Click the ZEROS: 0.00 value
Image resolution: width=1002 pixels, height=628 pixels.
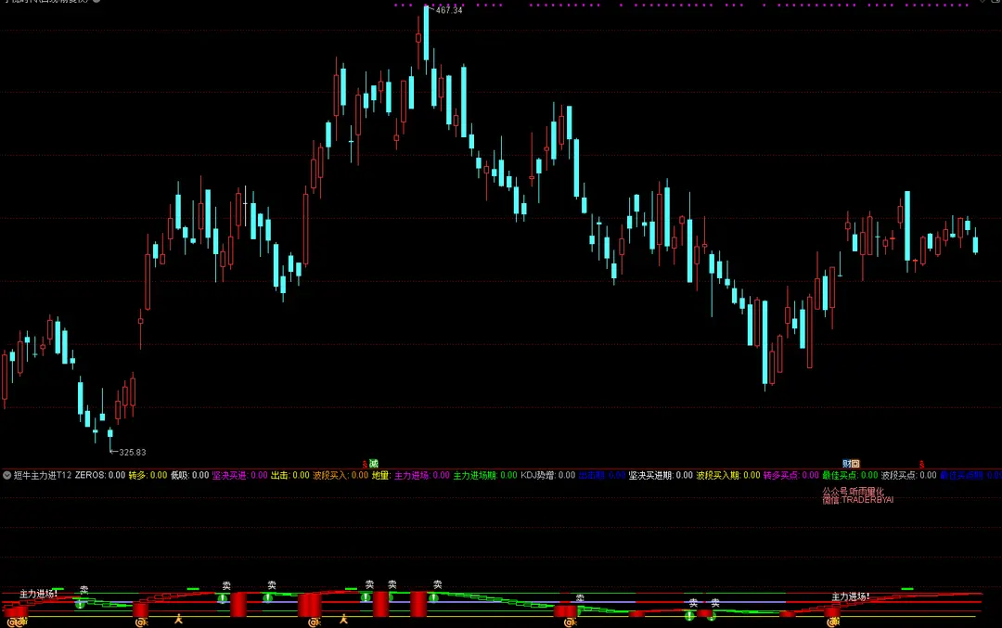[99, 475]
